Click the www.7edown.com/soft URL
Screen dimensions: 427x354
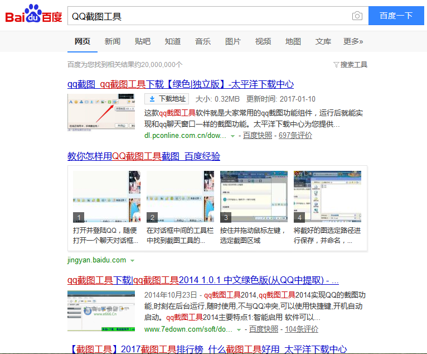coord(188,329)
